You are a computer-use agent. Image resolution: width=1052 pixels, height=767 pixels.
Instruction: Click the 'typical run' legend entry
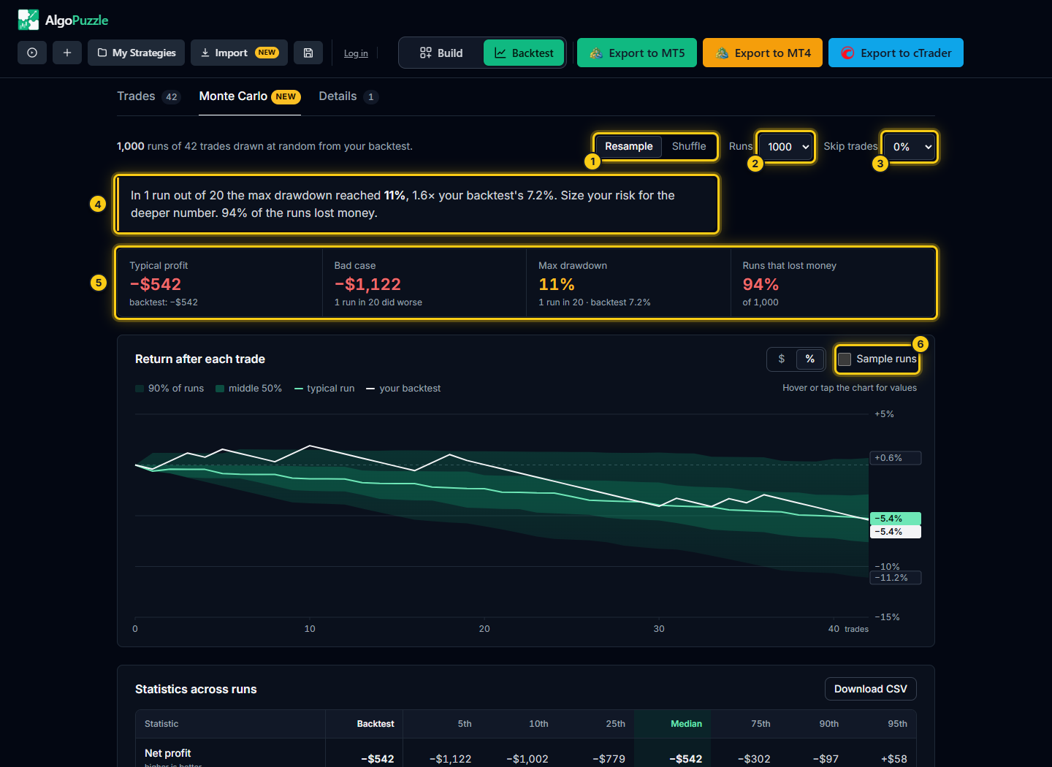point(324,389)
